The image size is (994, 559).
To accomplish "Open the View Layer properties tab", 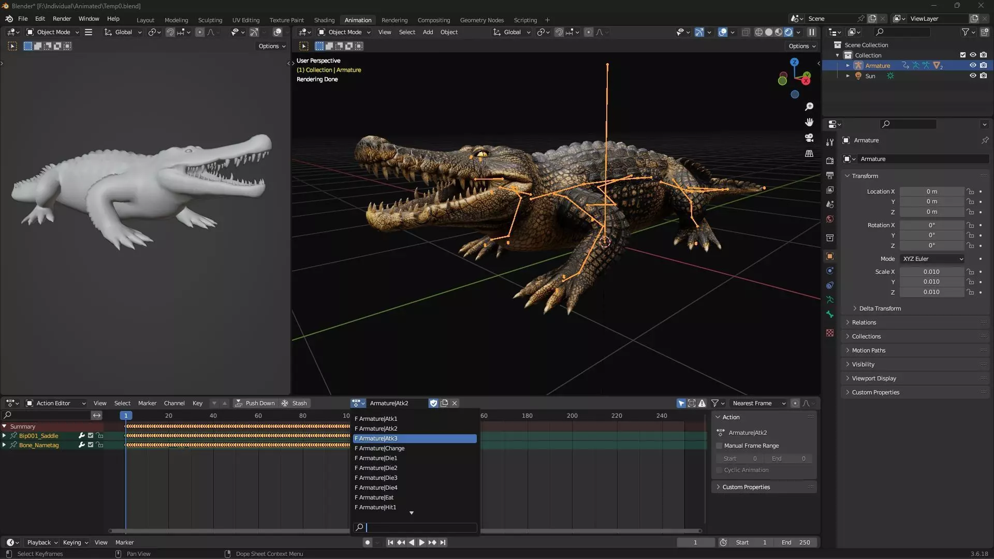I will [x=830, y=190].
